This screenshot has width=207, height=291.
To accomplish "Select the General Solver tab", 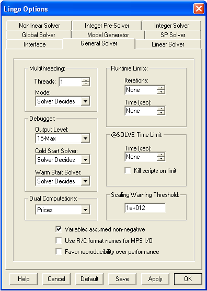I will [x=99, y=43].
